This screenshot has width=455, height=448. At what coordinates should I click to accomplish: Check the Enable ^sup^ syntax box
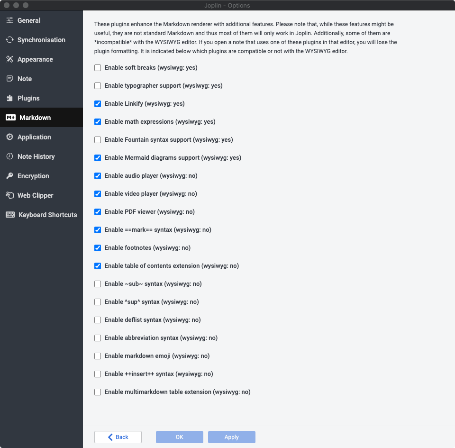pyautogui.click(x=98, y=302)
